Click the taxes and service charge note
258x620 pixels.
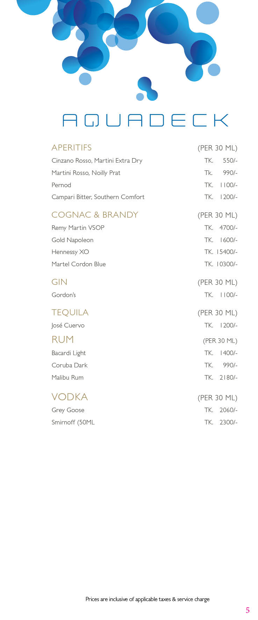point(148,599)
